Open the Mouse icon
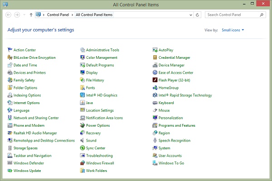The height and width of the screenshot is (181, 272). coord(155,110)
